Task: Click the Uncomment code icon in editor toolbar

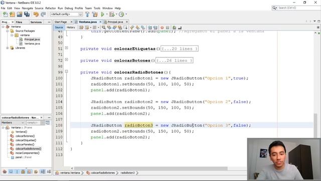Action: click(x=180, y=28)
